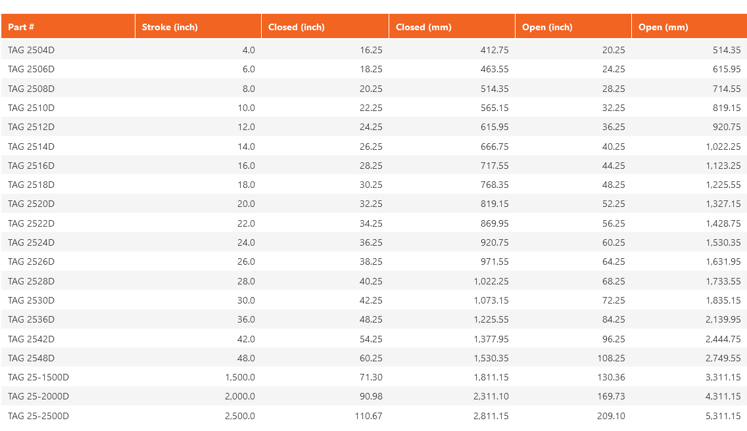
Task: Select the TAG 25-2500D row label
Action: tap(38, 416)
